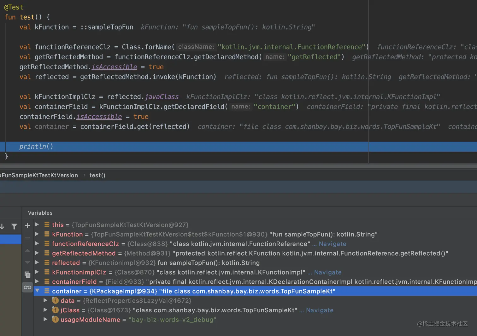477x336 pixels.
Task: Expand the usageModuleName field node
Action: (45, 319)
